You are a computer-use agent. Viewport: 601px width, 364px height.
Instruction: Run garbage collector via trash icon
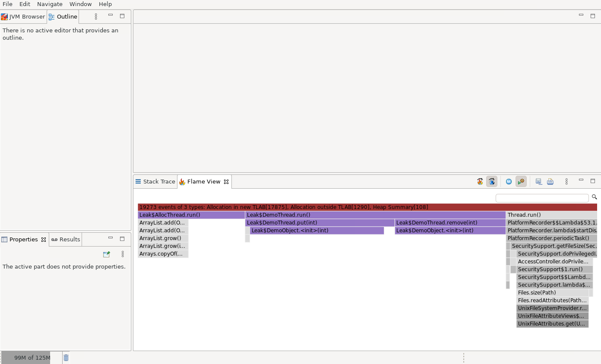[x=66, y=358]
